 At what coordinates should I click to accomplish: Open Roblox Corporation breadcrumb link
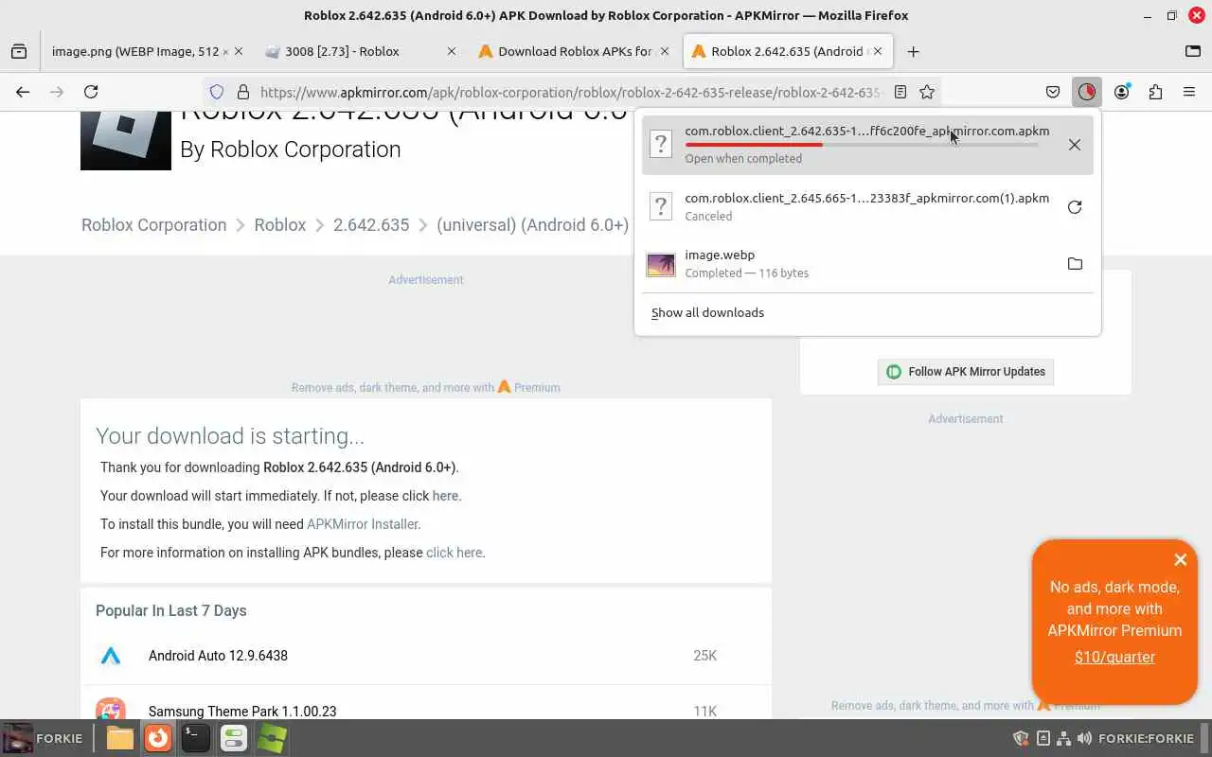click(153, 225)
